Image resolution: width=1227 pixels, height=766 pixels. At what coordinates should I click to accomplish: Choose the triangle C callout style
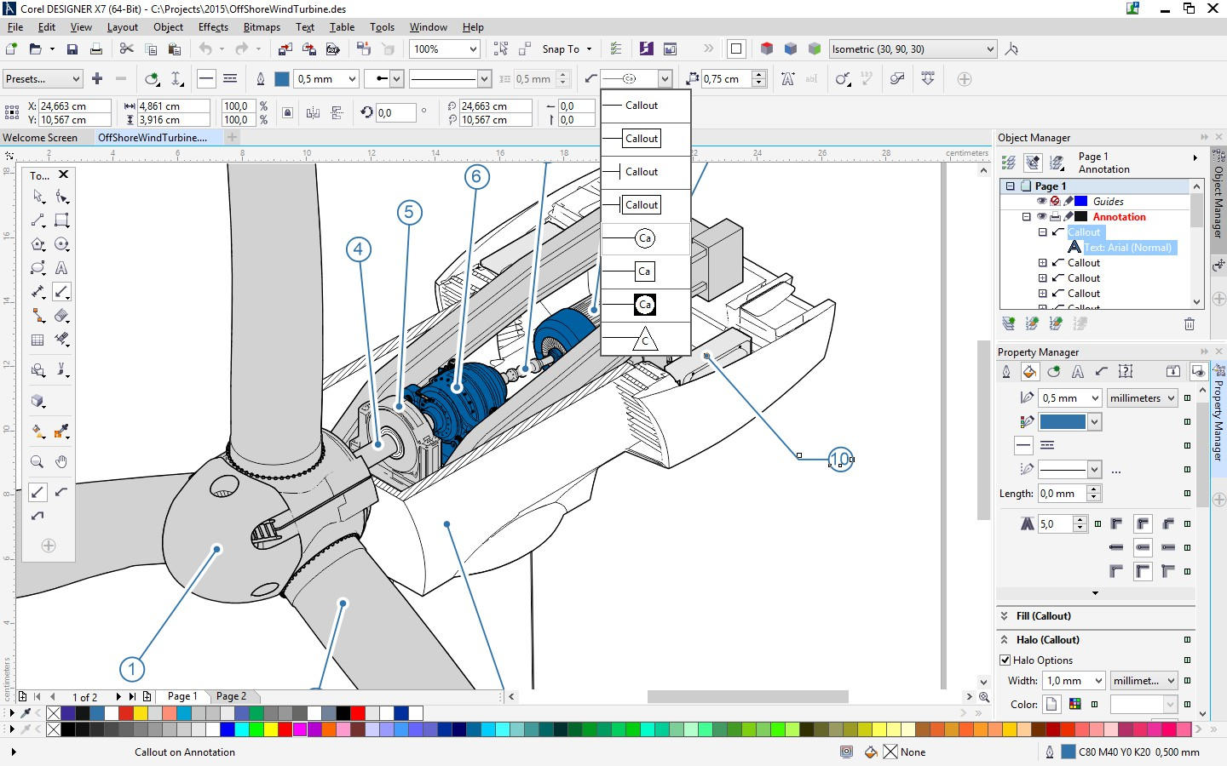point(645,339)
